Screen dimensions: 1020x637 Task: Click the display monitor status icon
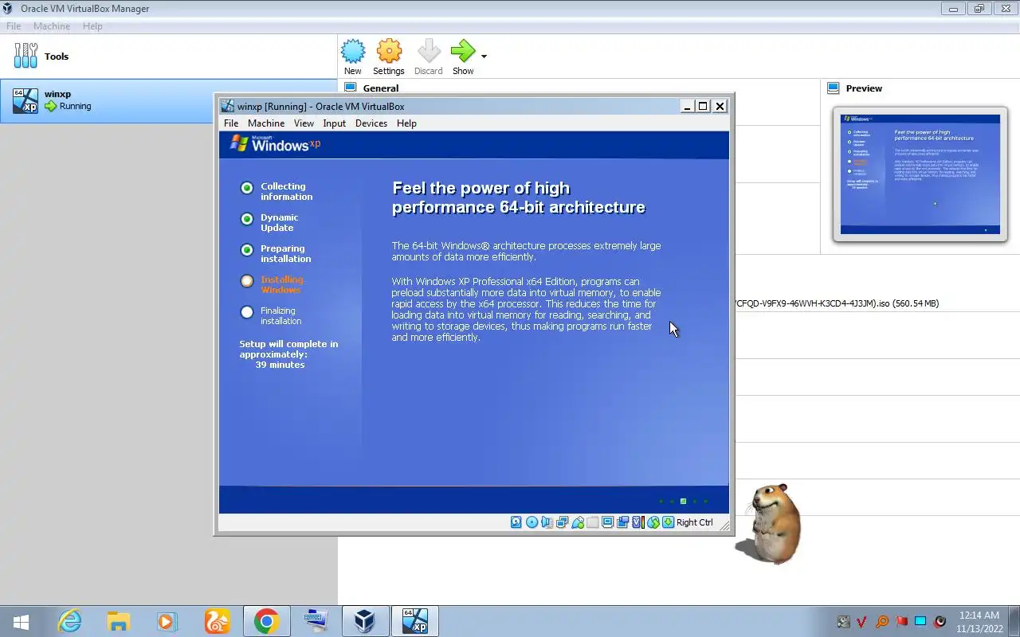pyautogui.click(x=607, y=522)
